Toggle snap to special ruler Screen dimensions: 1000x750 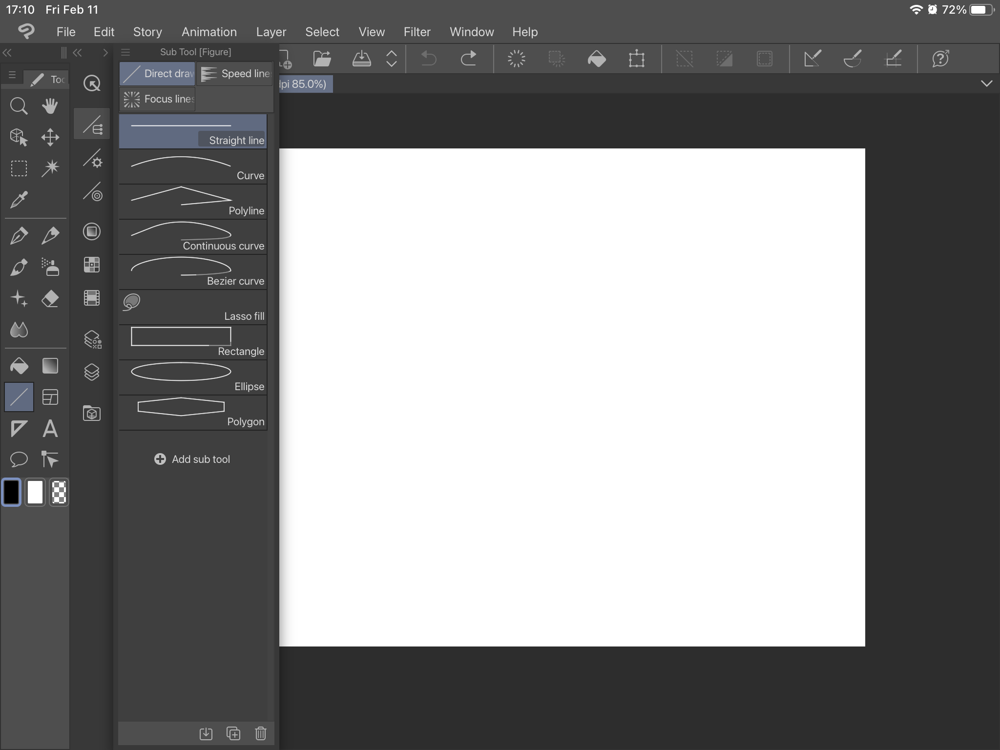coord(853,59)
